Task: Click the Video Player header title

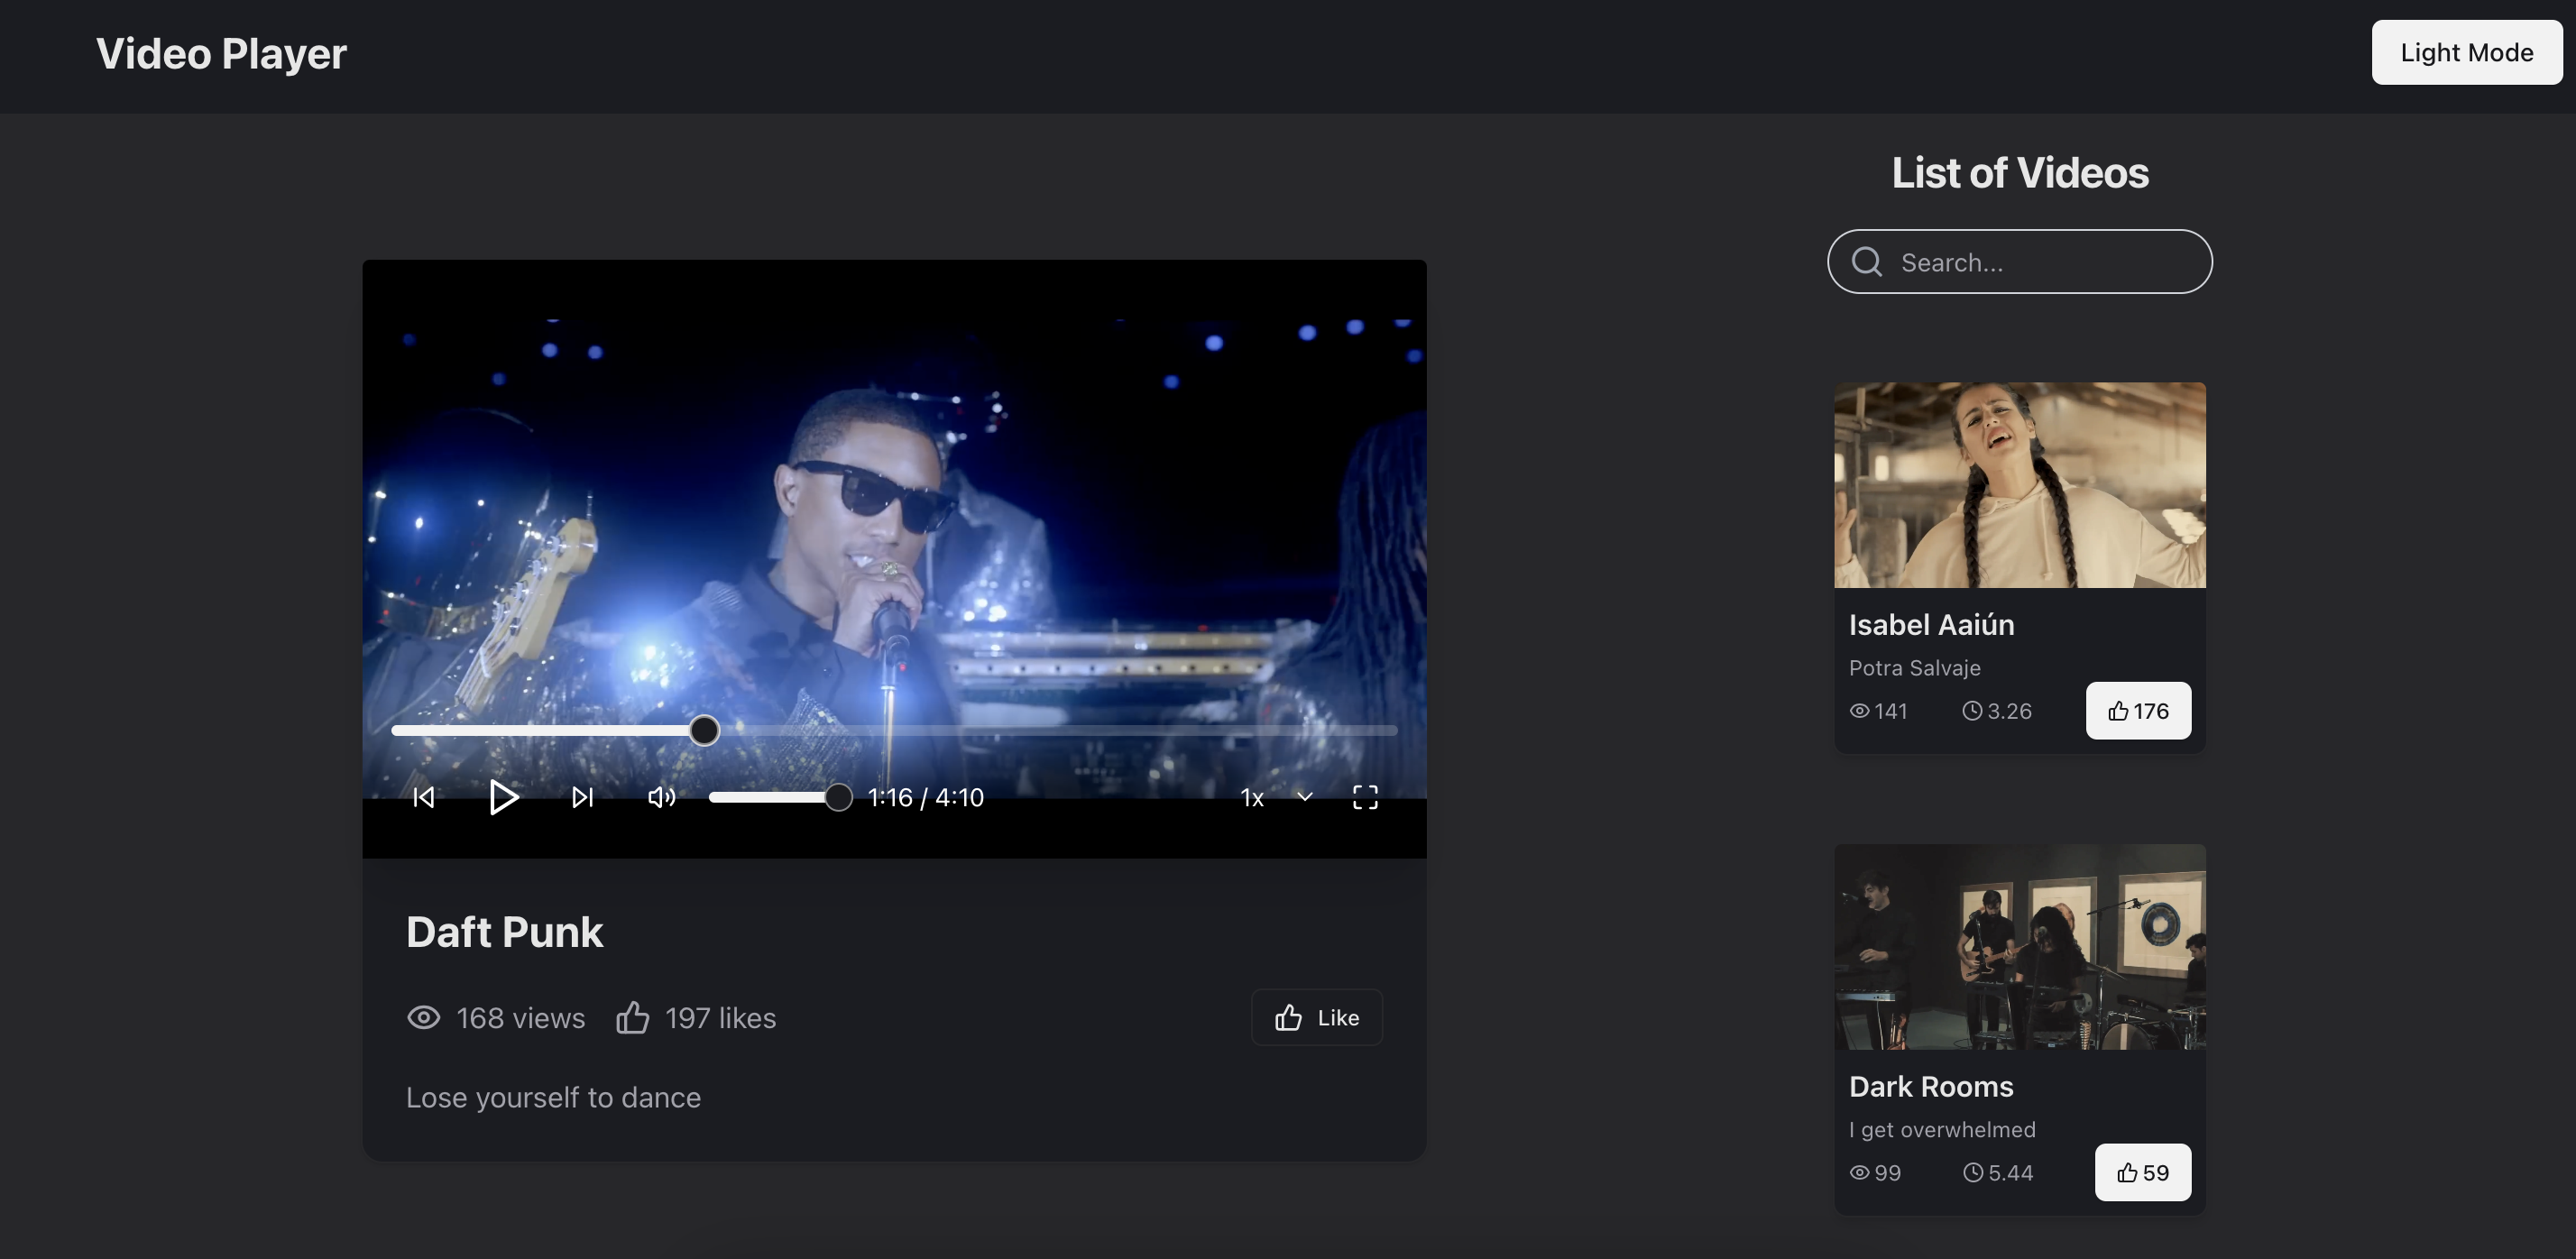Action: point(221,54)
